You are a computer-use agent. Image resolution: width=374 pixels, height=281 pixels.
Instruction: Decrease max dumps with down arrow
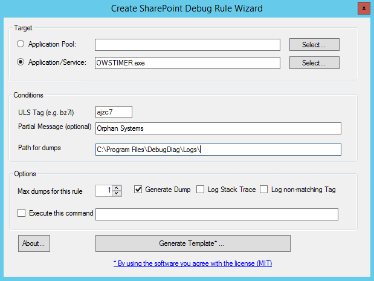117,193
